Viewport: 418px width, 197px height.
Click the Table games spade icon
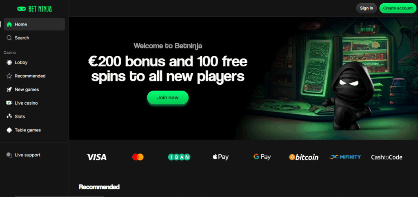point(9,130)
